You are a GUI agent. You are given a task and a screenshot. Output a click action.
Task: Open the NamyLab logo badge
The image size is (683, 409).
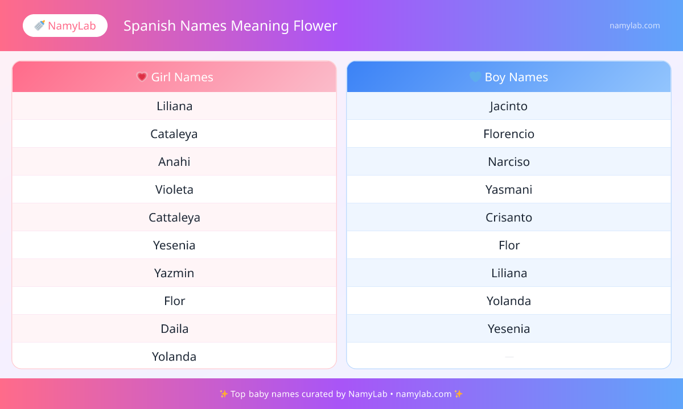[65, 26]
